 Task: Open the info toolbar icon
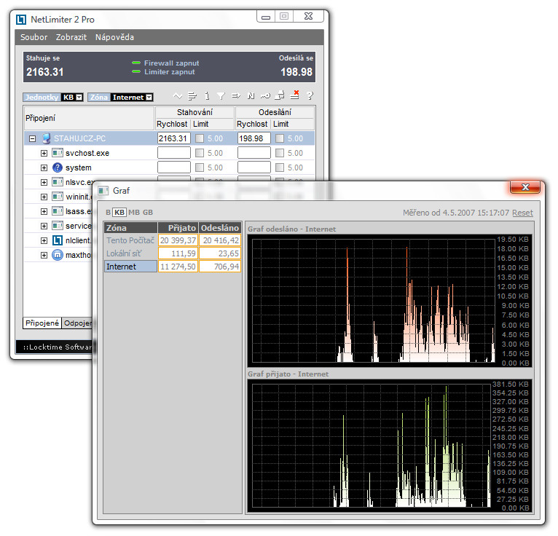pos(207,95)
